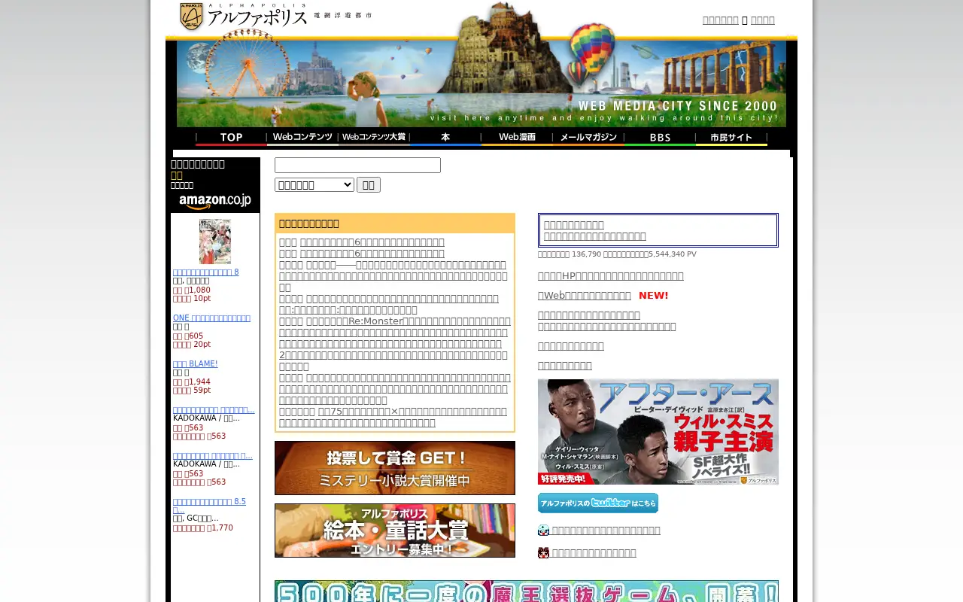
Task: Click the 500年に一度の魔王選抜ゲーム banner
Action: point(527,591)
